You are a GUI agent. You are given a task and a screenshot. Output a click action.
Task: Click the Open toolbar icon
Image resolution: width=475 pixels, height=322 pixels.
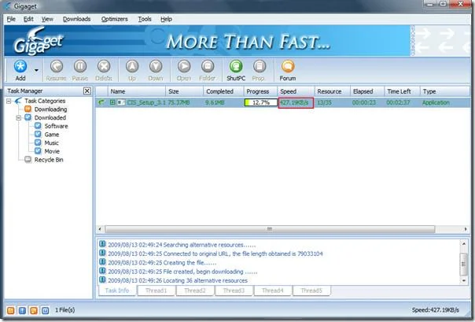(184, 66)
